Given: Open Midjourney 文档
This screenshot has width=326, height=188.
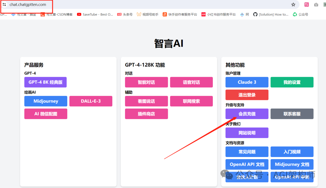Looking at the screenshot, I should [x=292, y=164].
